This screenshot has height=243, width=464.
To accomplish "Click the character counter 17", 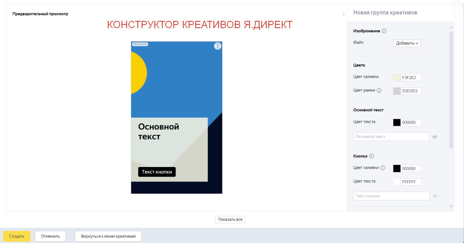I will (x=435, y=196).
